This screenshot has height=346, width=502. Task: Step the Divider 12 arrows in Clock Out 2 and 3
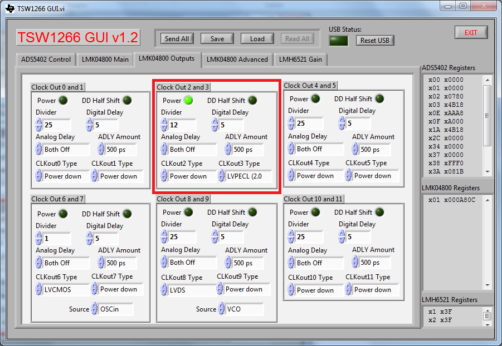coord(164,125)
